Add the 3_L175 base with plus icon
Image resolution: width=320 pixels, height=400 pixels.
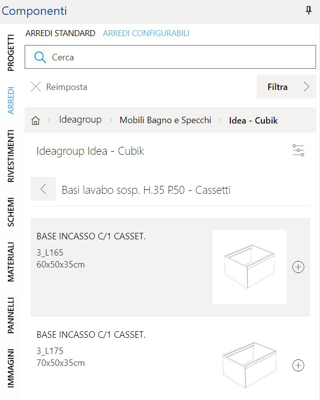298,365
